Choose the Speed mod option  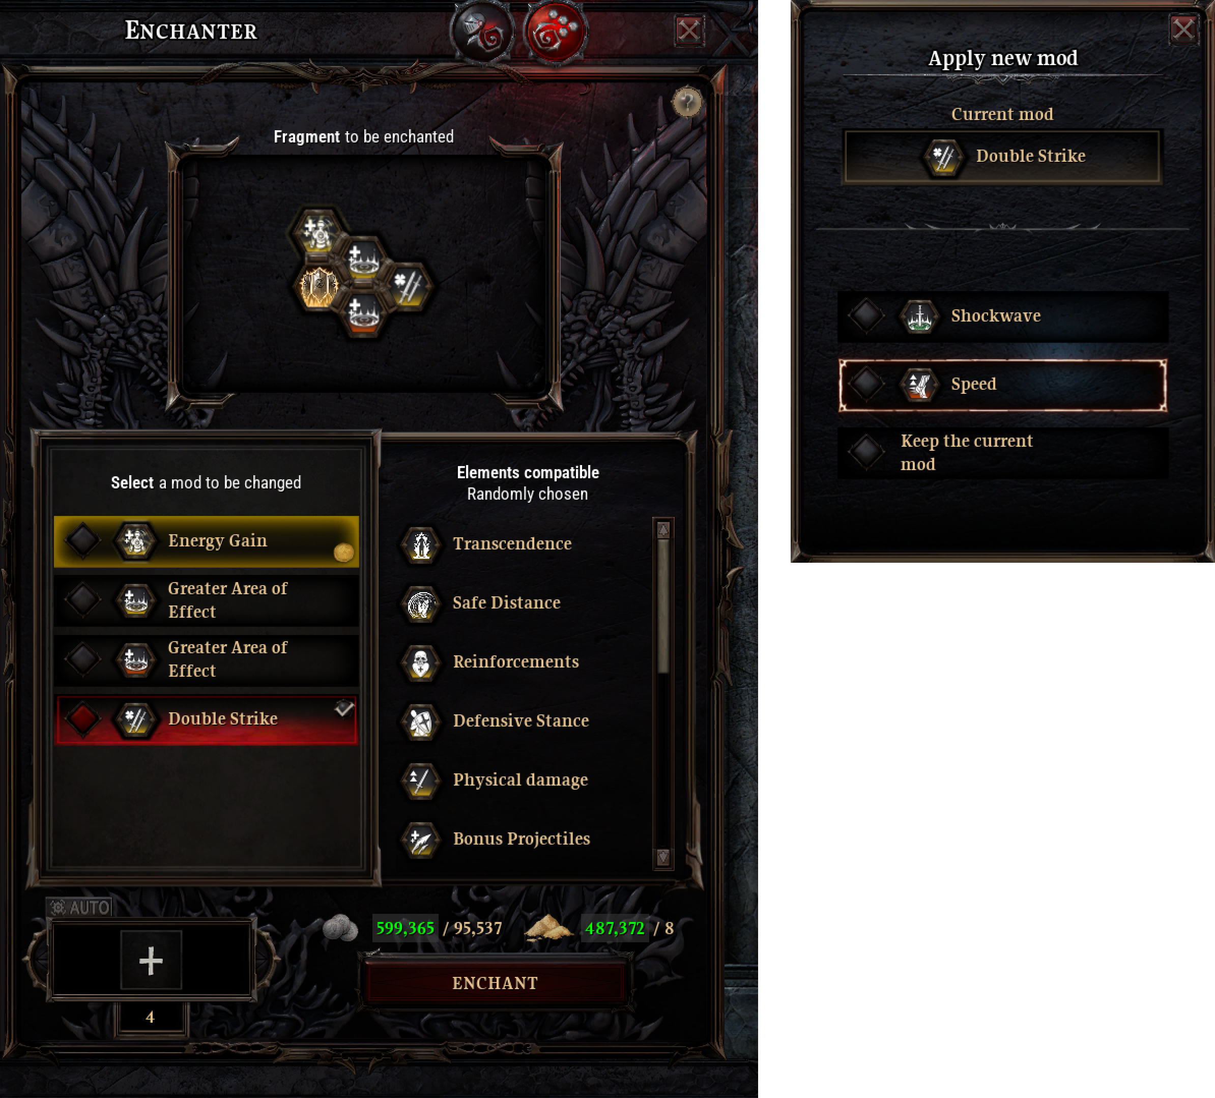coord(1002,385)
